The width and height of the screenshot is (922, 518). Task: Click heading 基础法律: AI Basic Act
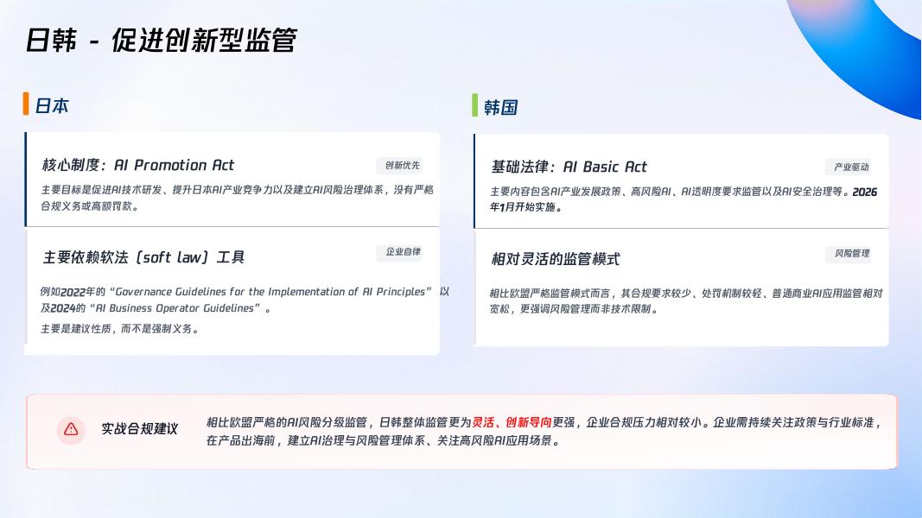pyautogui.click(x=569, y=167)
